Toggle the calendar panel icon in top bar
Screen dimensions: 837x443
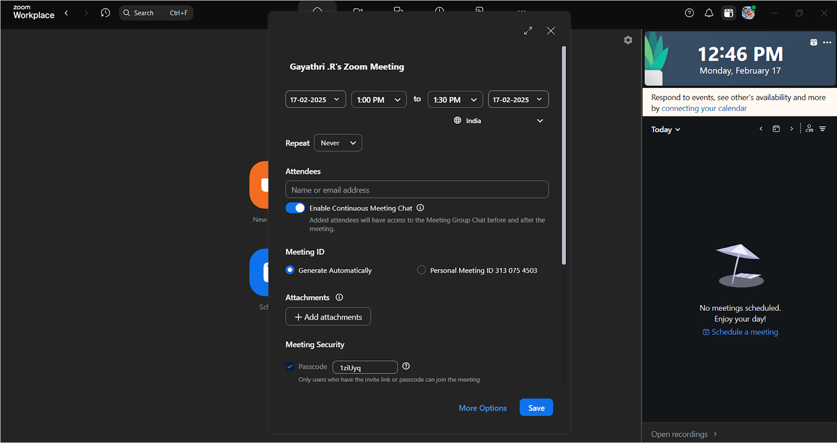point(729,13)
